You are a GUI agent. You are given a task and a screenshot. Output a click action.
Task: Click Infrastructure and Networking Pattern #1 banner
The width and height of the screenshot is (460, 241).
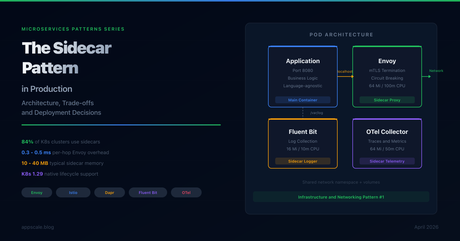[341, 197]
